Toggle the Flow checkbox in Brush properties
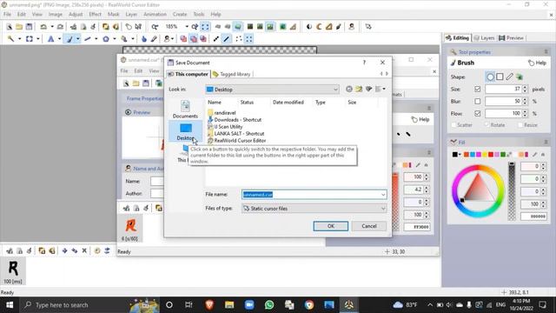The height and width of the screenshot is (313, 556). click(x=477, y=114)
